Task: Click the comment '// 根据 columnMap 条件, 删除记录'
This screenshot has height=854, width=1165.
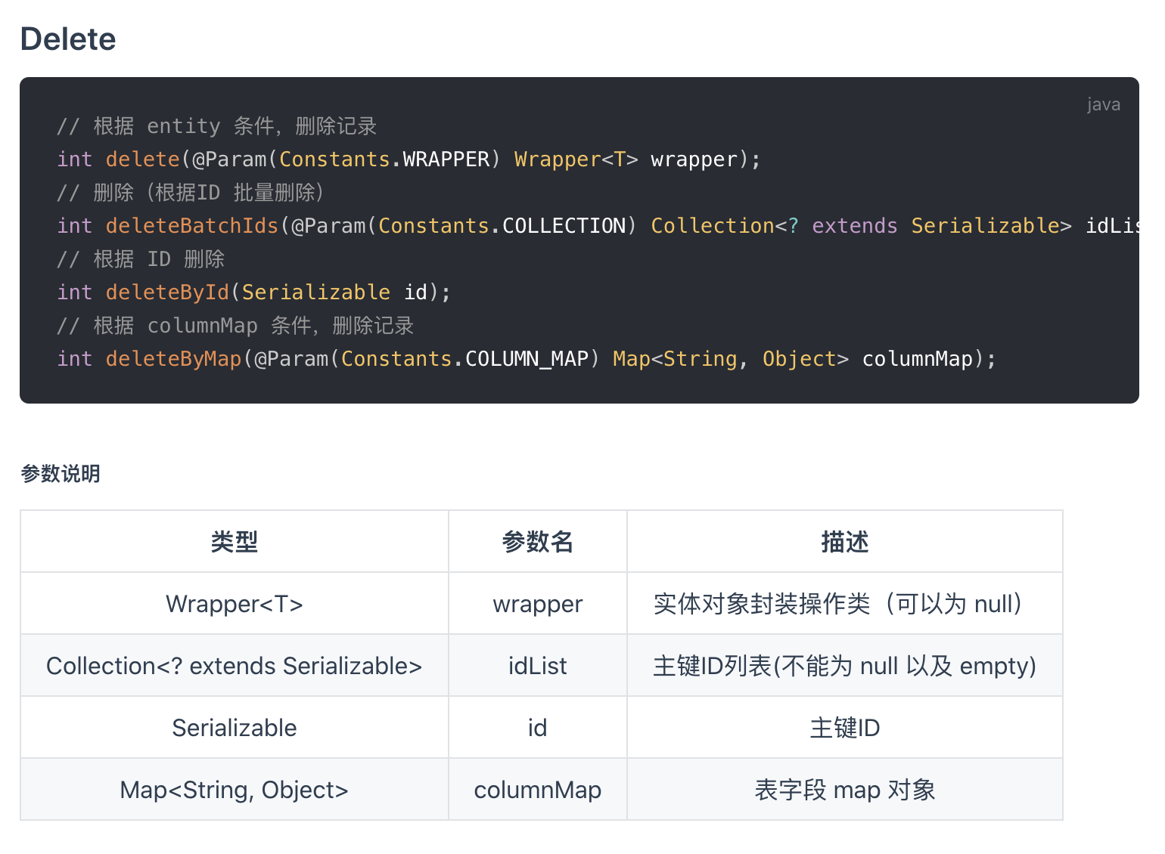Action: [x=235, y=326]
